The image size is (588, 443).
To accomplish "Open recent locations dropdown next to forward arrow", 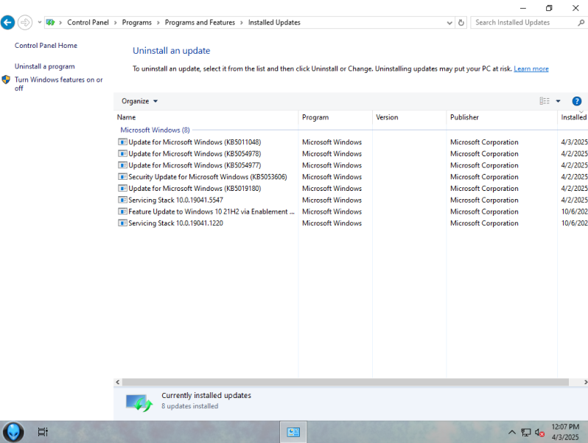I will click(x=39, y=23).
